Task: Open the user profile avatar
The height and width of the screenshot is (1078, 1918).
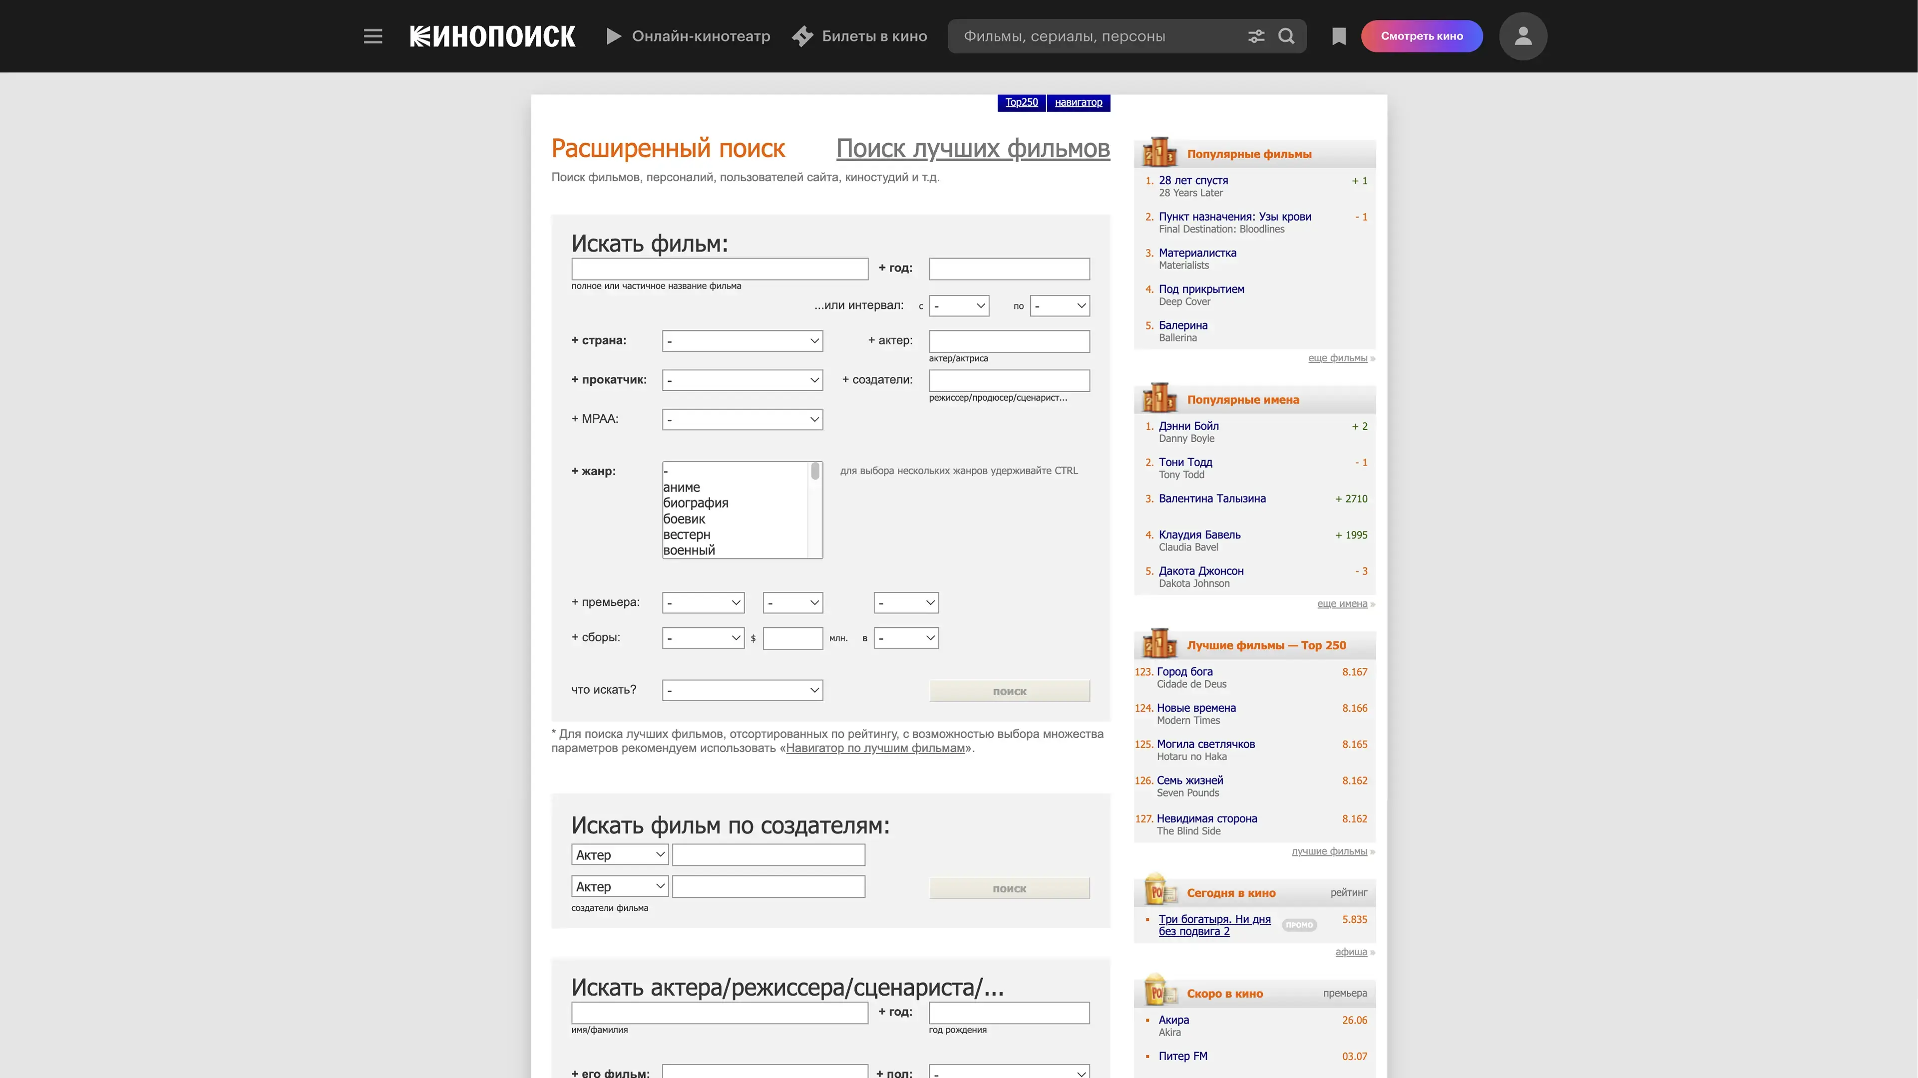Action: 1523,36
